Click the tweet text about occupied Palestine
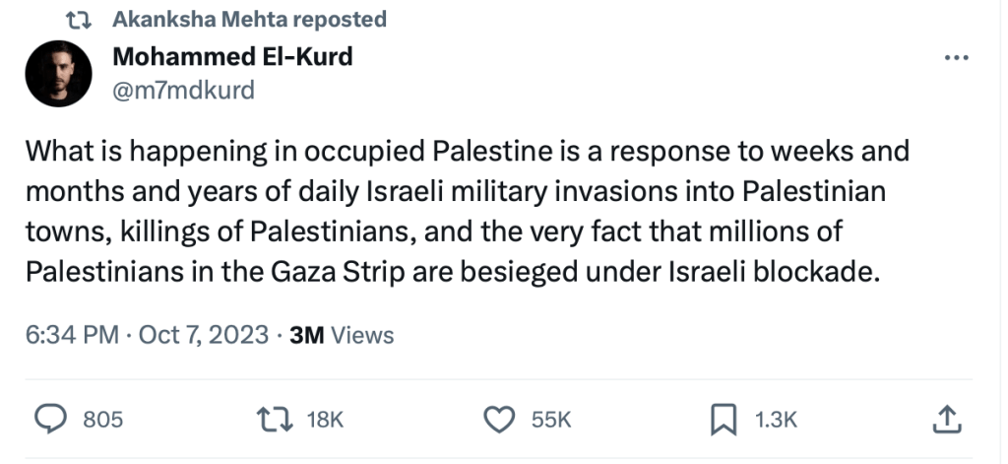This screenshot has height=464, width=1008. pos(453,212)
